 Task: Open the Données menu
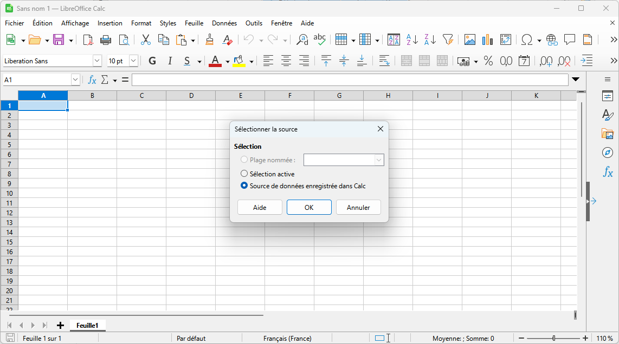[224, 23]
